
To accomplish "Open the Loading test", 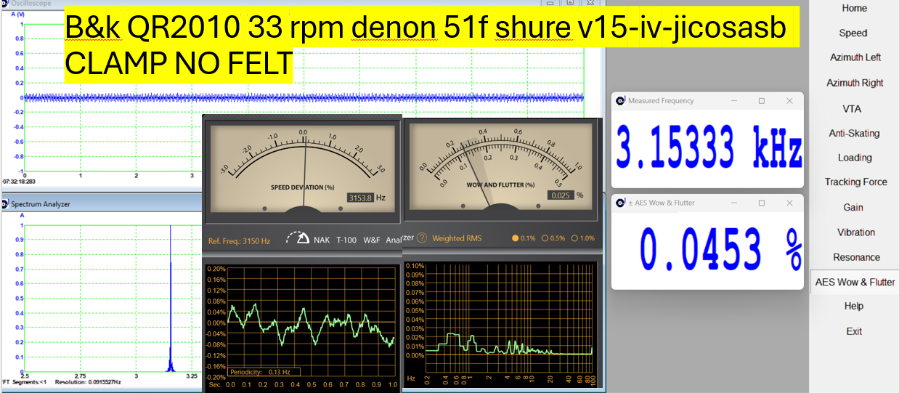I will coord(854,158).
